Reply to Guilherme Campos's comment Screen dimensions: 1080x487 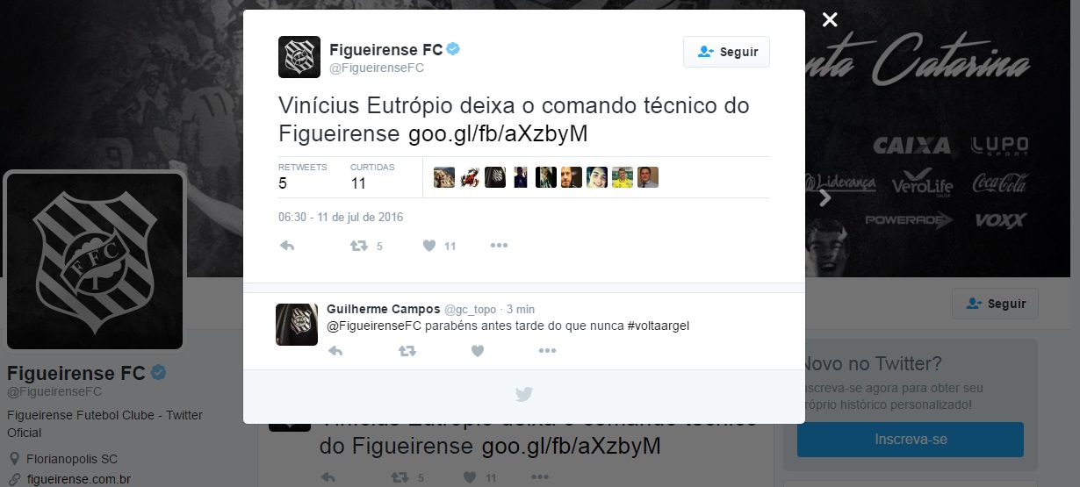point(335,351)
